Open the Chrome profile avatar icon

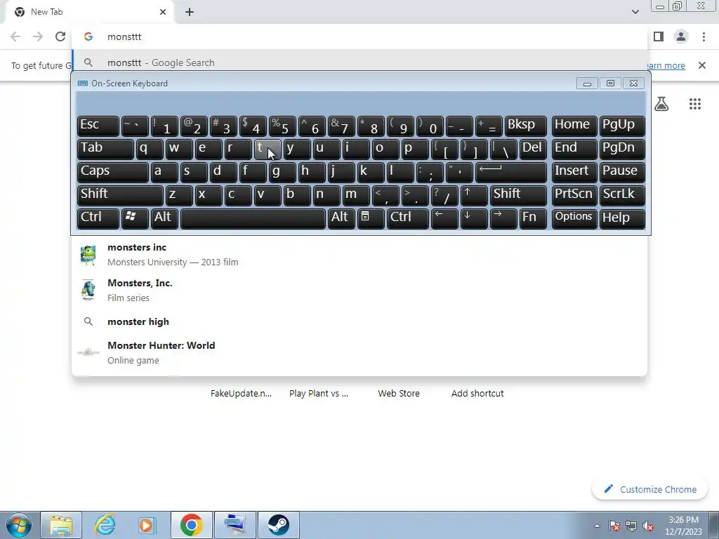pos(681,36)
